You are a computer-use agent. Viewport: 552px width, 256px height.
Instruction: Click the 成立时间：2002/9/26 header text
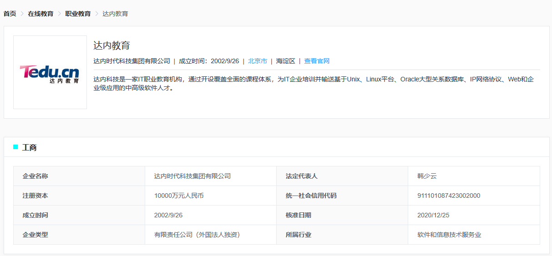pyautogui.click(x=209, y=61)
